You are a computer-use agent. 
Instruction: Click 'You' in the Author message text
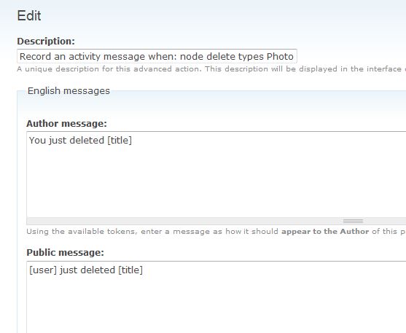tap(37, 141)
